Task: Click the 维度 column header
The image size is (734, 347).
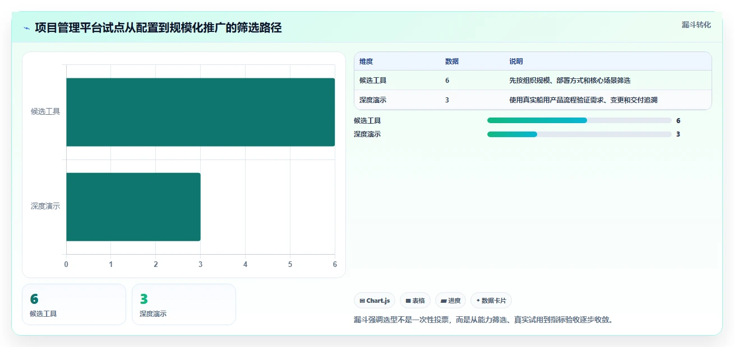Action: click(x=366, y=62)
